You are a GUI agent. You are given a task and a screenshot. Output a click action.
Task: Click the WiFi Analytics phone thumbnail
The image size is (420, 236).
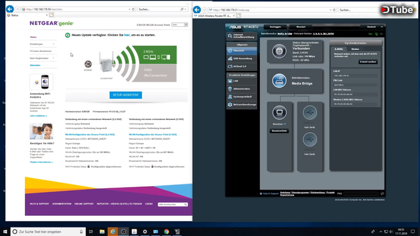click(x=41, y=82)
